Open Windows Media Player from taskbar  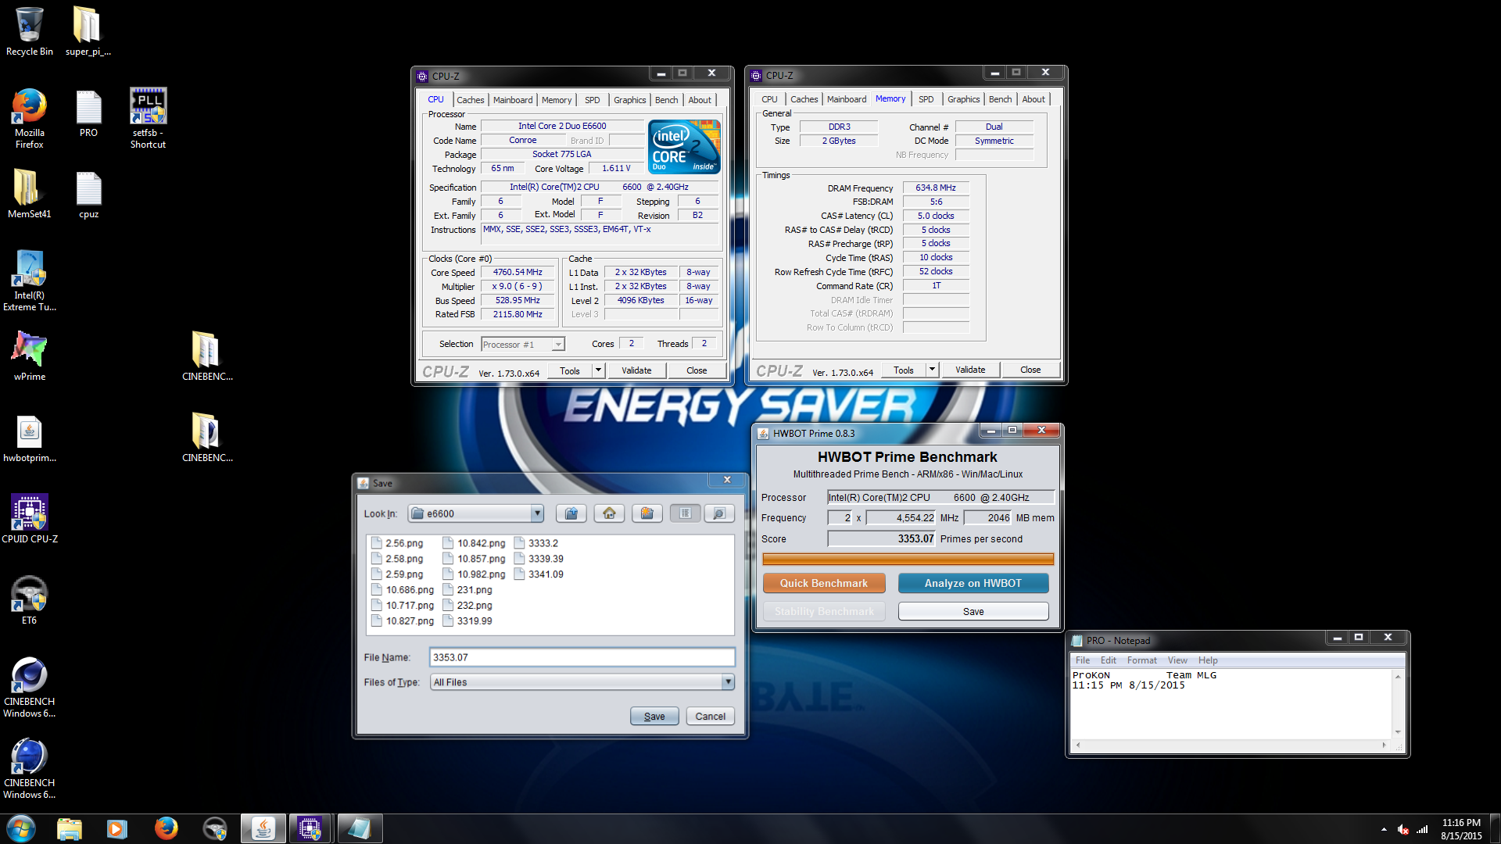click(x=117, y=828)
